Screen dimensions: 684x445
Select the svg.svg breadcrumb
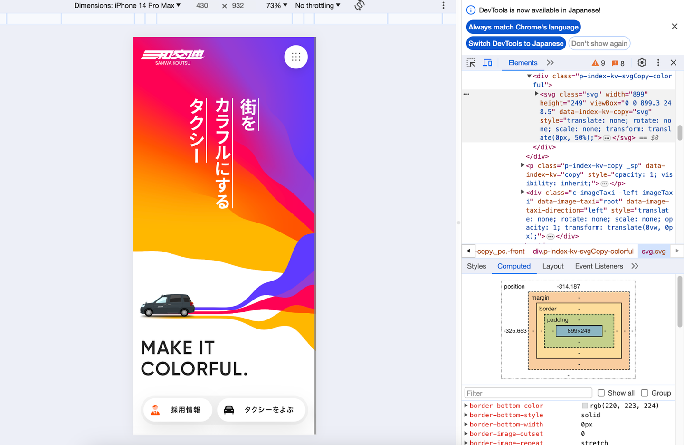(x=654, y=251)
